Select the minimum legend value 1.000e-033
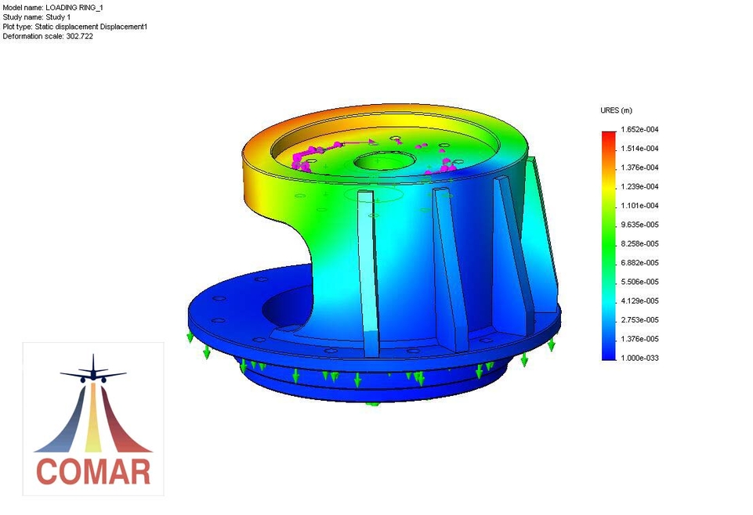The image size is (753, 515). point(639,358)
